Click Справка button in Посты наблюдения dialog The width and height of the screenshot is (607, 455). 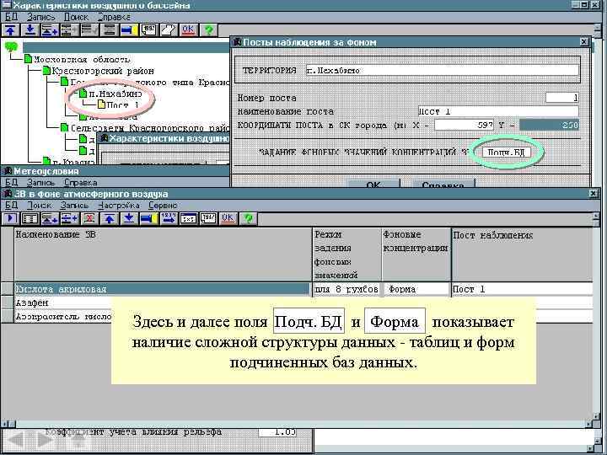coord(443,185)
